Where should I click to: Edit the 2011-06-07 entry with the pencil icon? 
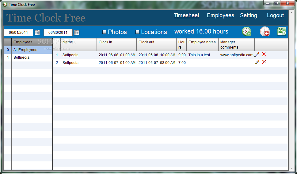point(257,62)
